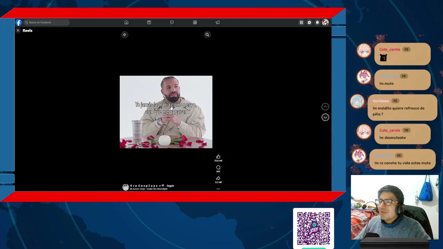The height and width of the screenshot is (249, 443).
Task: Focus the 'Buscar en Facebook' search field
Action: point(46,22)
